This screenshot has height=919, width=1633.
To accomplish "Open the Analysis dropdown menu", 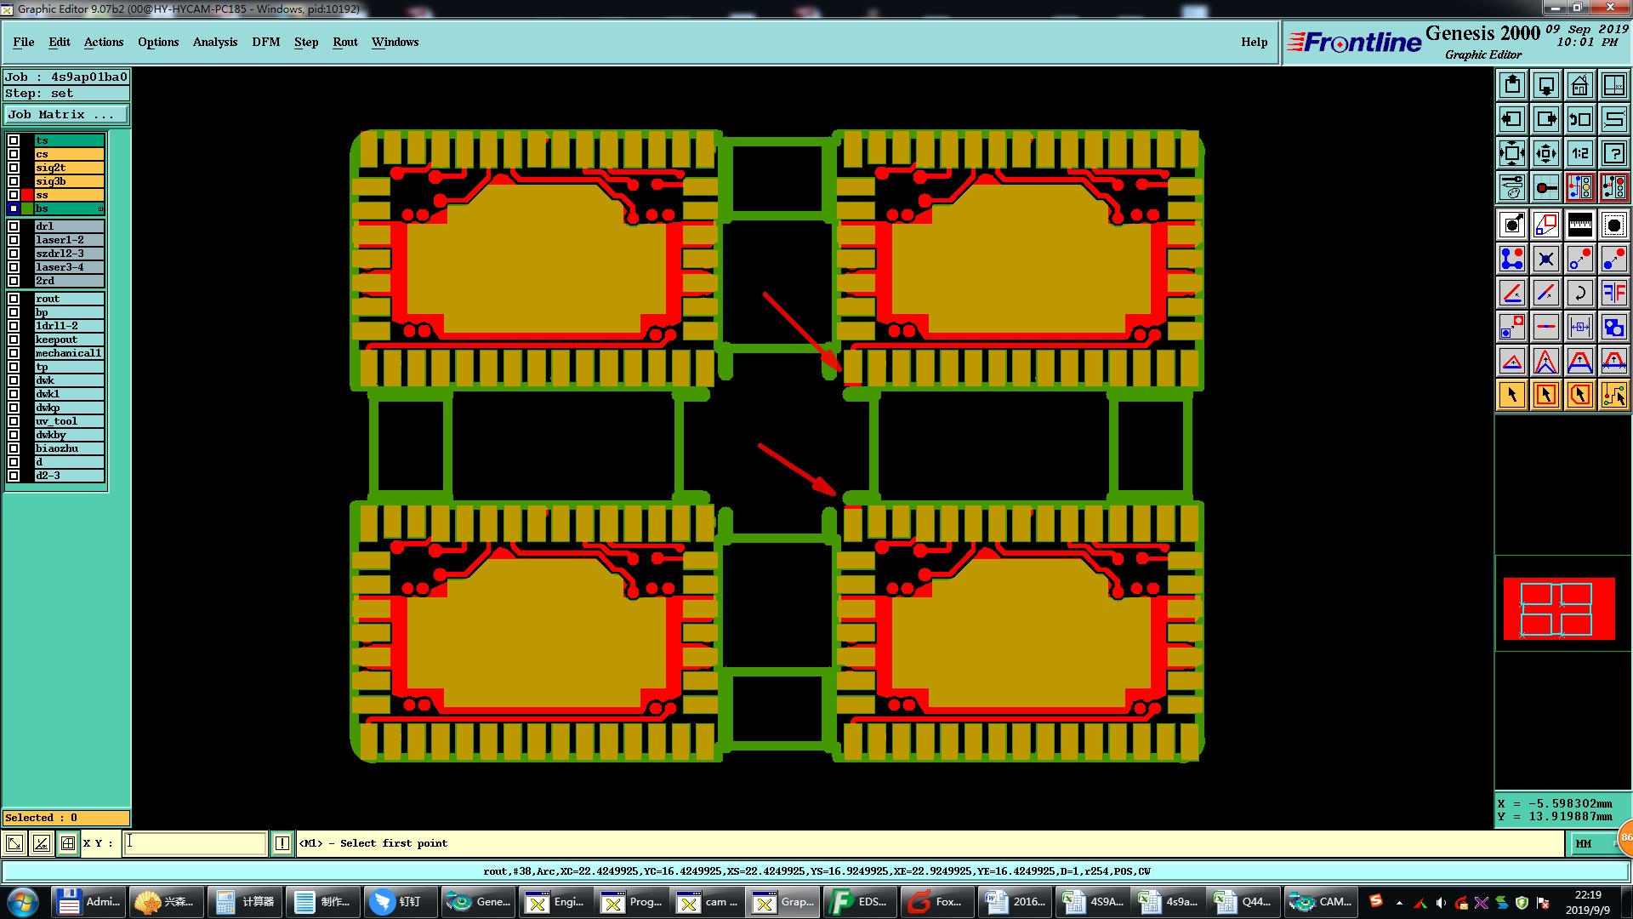I will (214, 42).
